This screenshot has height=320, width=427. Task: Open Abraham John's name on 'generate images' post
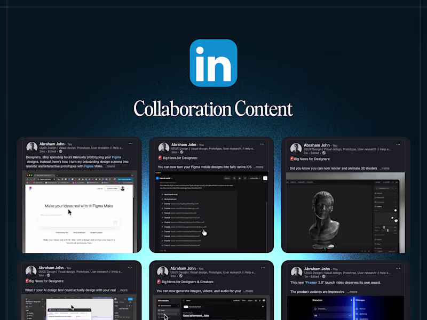[x=183, y=268]
